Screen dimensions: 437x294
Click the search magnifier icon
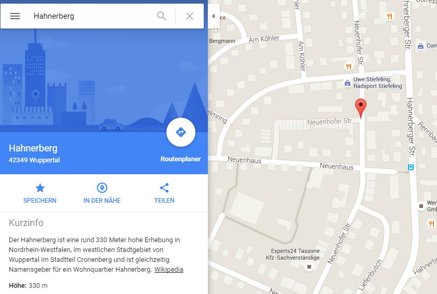[162, 16]
